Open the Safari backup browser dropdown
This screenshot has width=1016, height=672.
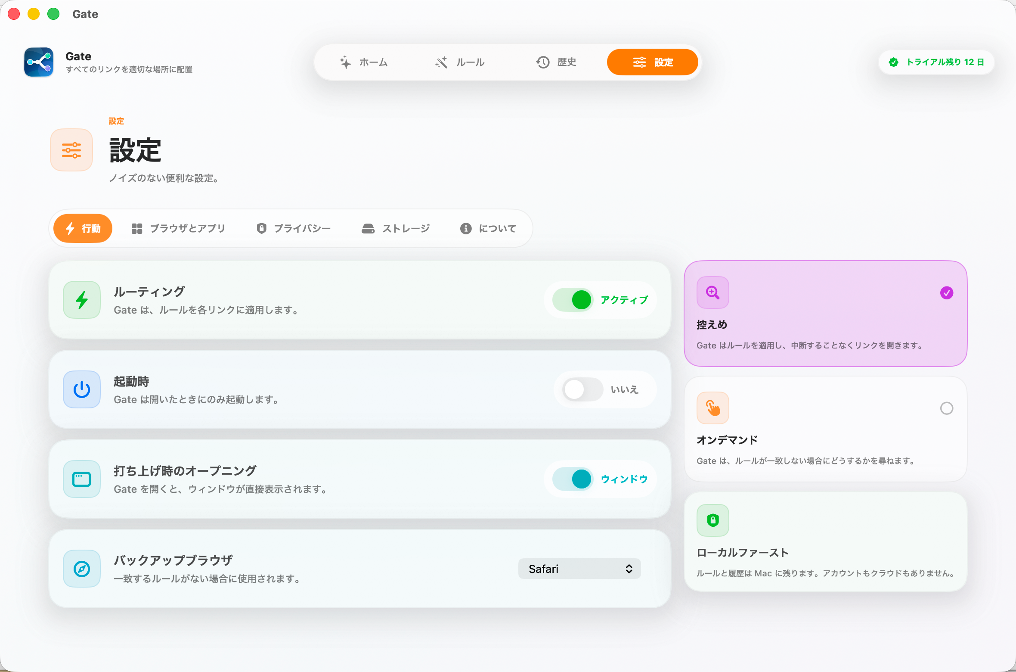(579, 569)
